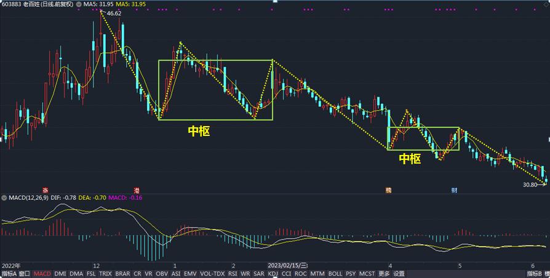This screenshot has height=278, width=550.
Task: Click the 46.62 high price label
Action: point(114,14)
